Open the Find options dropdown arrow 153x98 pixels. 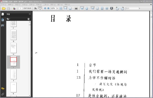pos(139,8)
